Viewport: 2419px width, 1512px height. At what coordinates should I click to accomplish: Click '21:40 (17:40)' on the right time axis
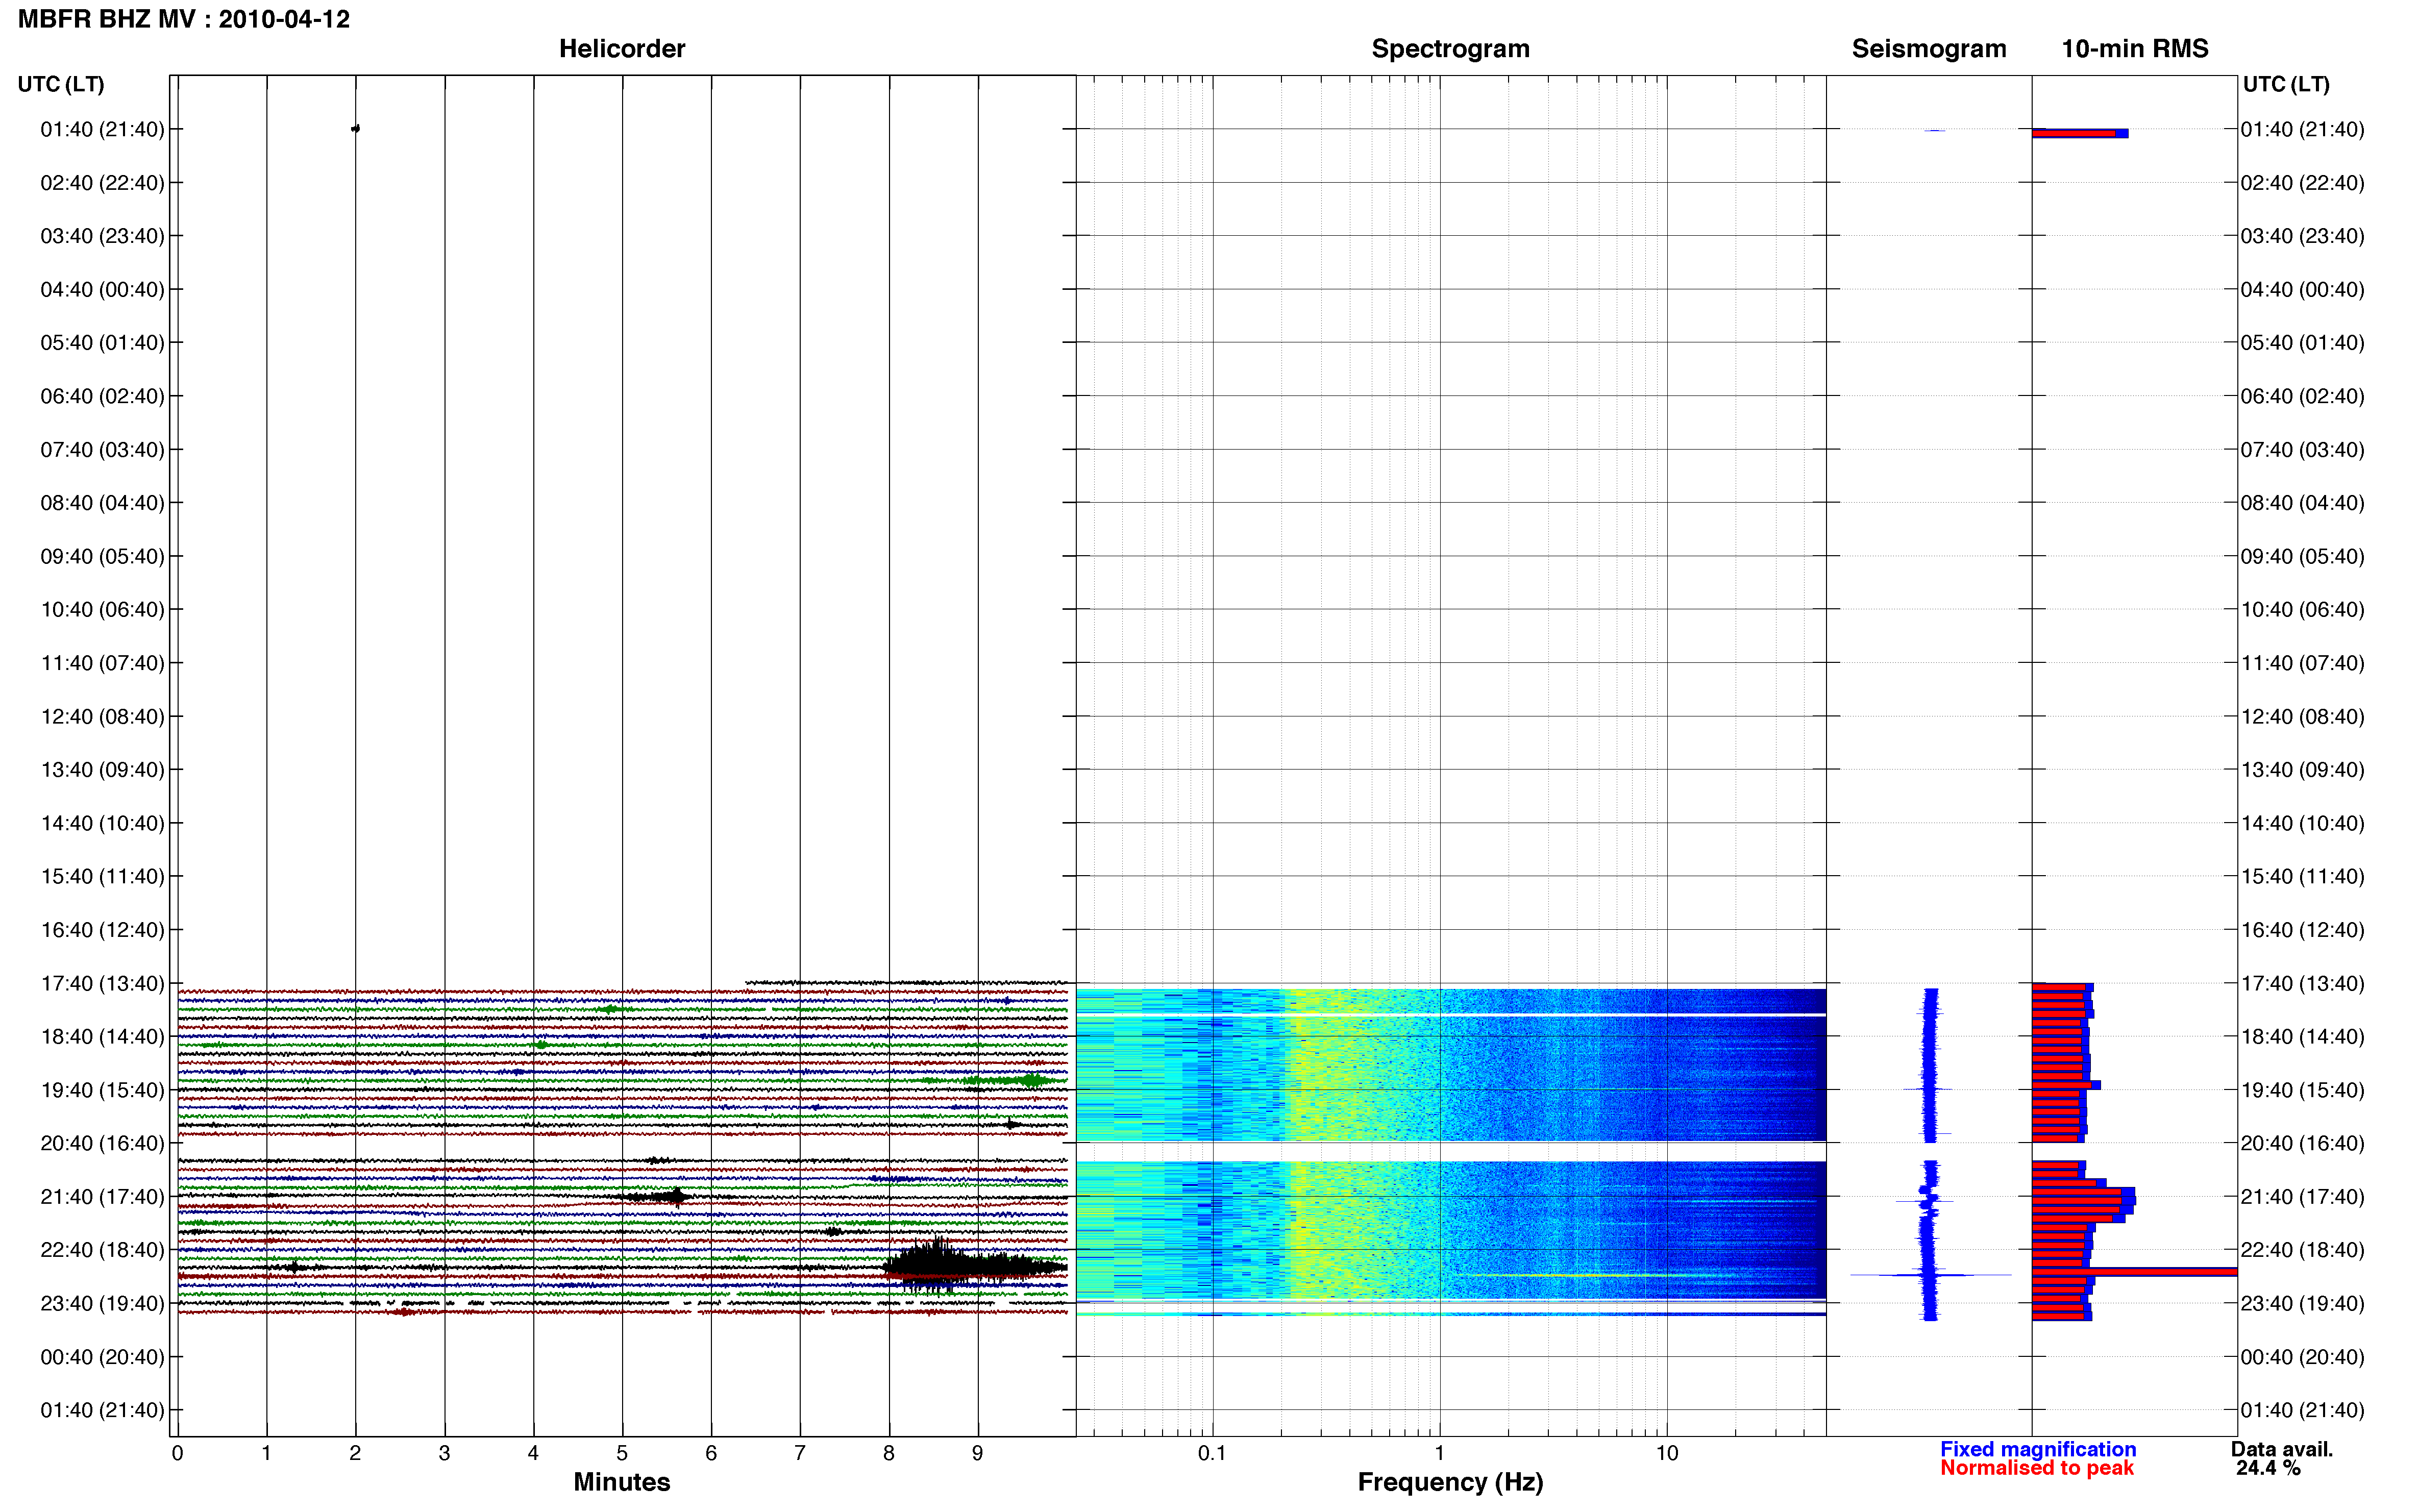pos(2302,1197)
